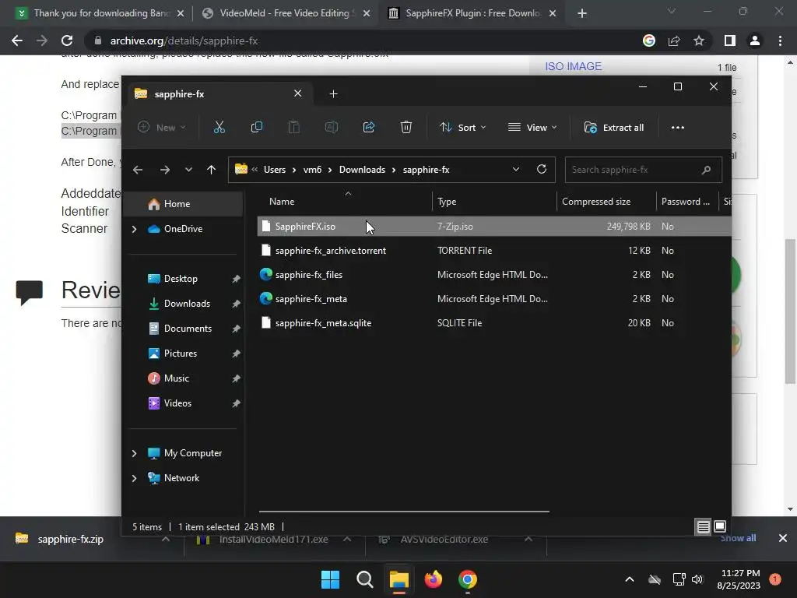Bookmark this page with the star icon
797x598 pixels.
[x=699, y=40]
